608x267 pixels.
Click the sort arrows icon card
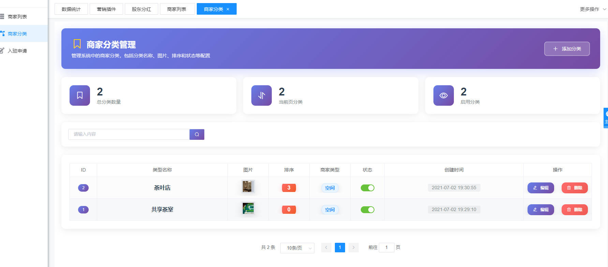tap(262, 95)
